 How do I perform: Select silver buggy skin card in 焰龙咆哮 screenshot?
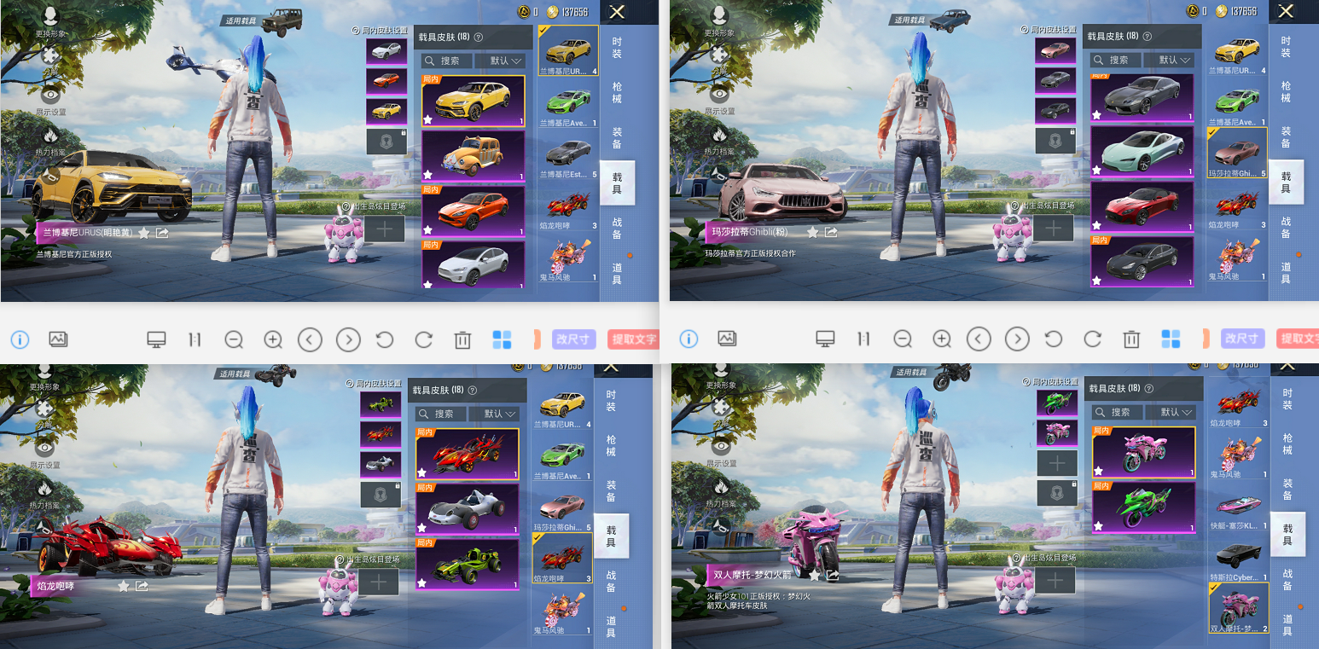click(x=468, y=508)
